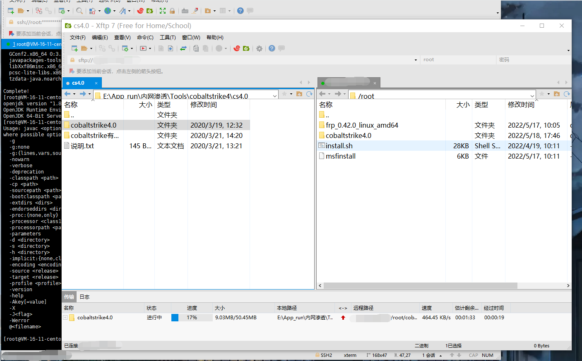Open 帮助(H) menu in Xftp
This screenshot has height=361, width=582.
pyautogui.click(x=215, y=37)
